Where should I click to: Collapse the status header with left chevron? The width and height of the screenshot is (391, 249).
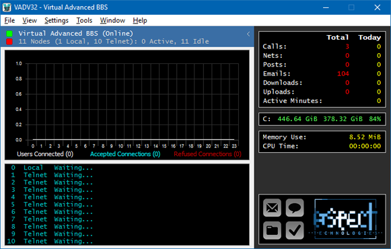tap(248, 34)
